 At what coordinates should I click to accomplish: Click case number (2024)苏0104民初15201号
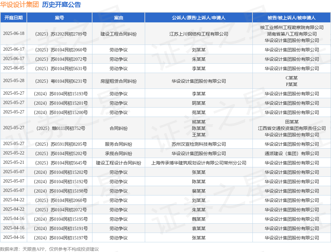pos(61,103)
